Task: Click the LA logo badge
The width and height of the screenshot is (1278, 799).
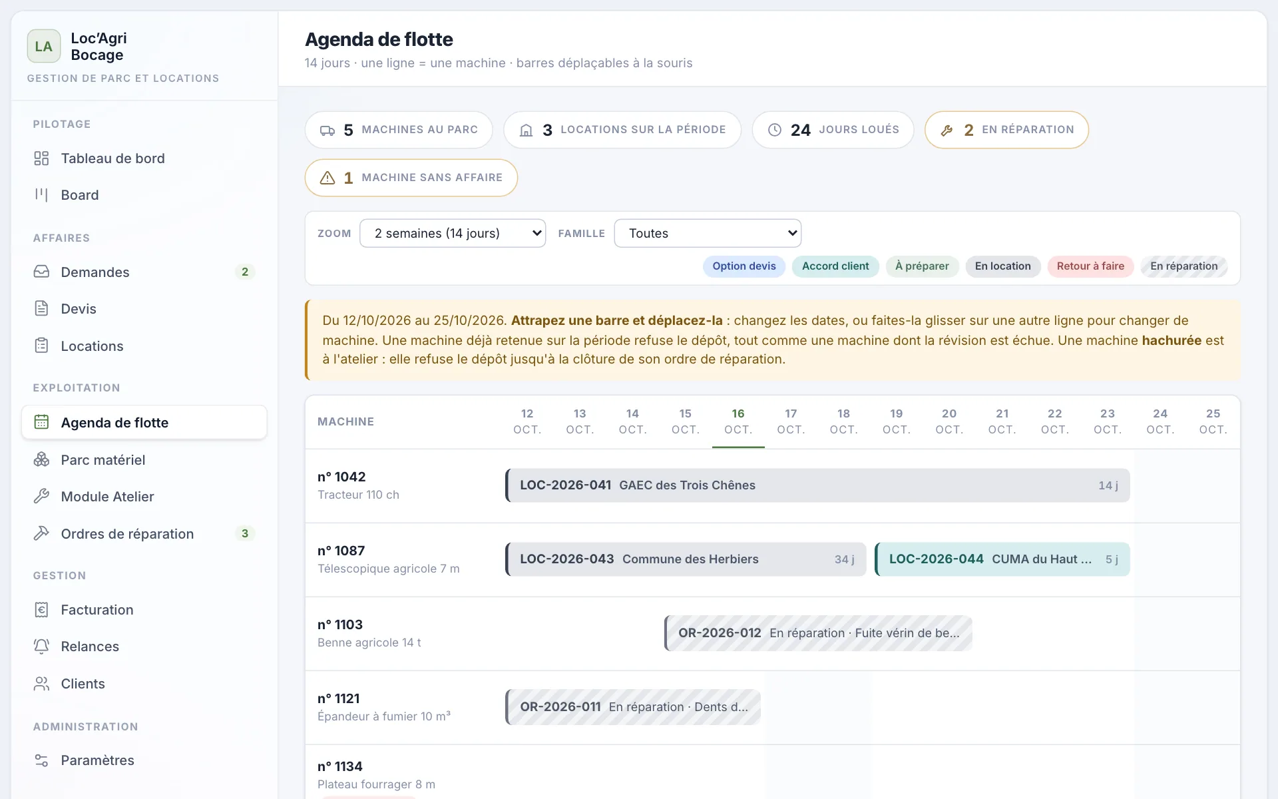Action: 44,46
